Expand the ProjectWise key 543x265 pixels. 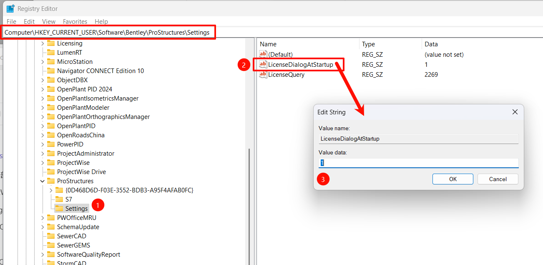pyautogui.click(x=43, y=163)
